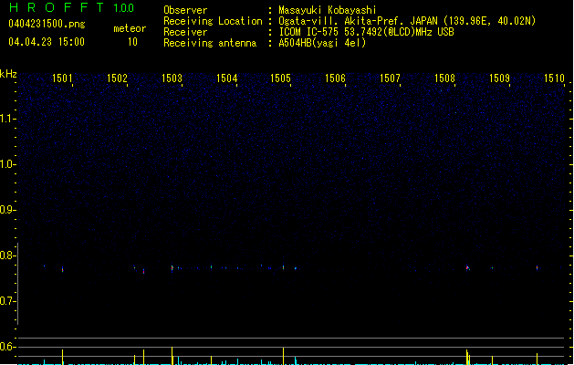This screenshot has height=365, width=574.
Task: Click the 0.6 frequency axis label
Action: (7, 347)
